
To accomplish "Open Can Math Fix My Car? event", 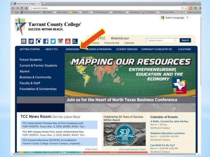I will (x=162, y=145).
